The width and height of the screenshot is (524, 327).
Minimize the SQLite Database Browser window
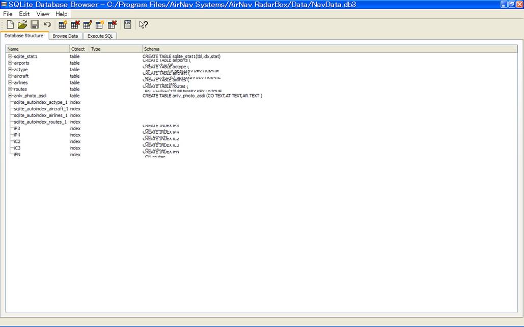coord(504,5)
